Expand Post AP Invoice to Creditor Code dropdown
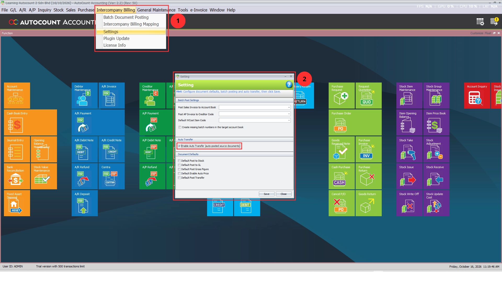The height and width of the screenshot is (282, 502). 289,114
